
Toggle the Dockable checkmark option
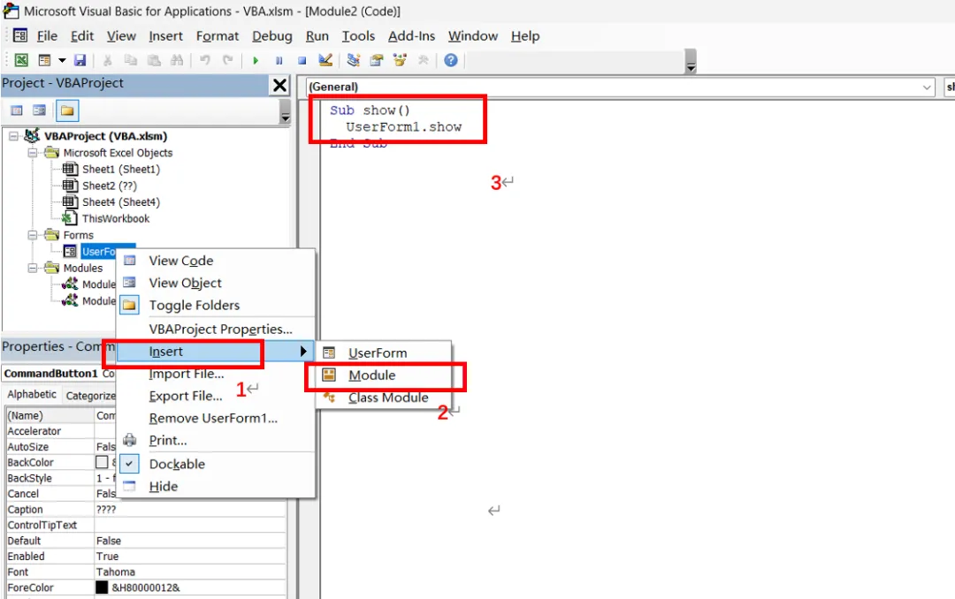(x=129, y=464)
